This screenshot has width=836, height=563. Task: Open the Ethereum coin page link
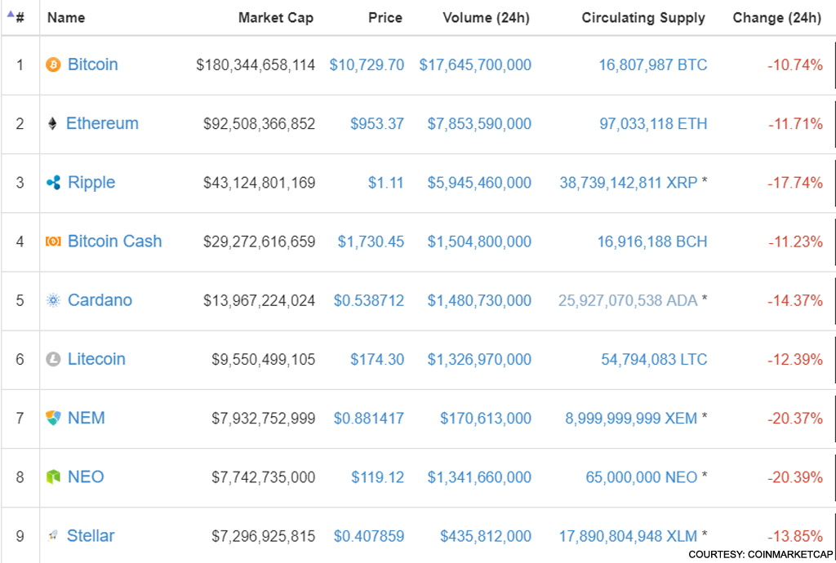pos(102,124)
